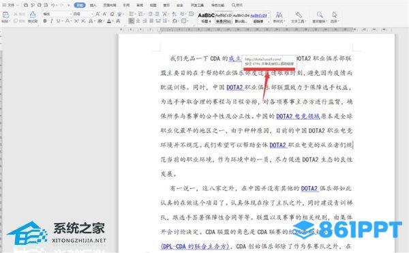Apply the 标题 4 heading style from gallery
409x253 pixels.
coord(206,18)
